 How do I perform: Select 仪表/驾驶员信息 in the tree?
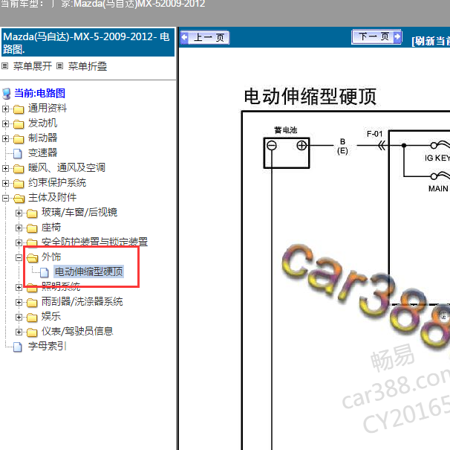(77, 332)
